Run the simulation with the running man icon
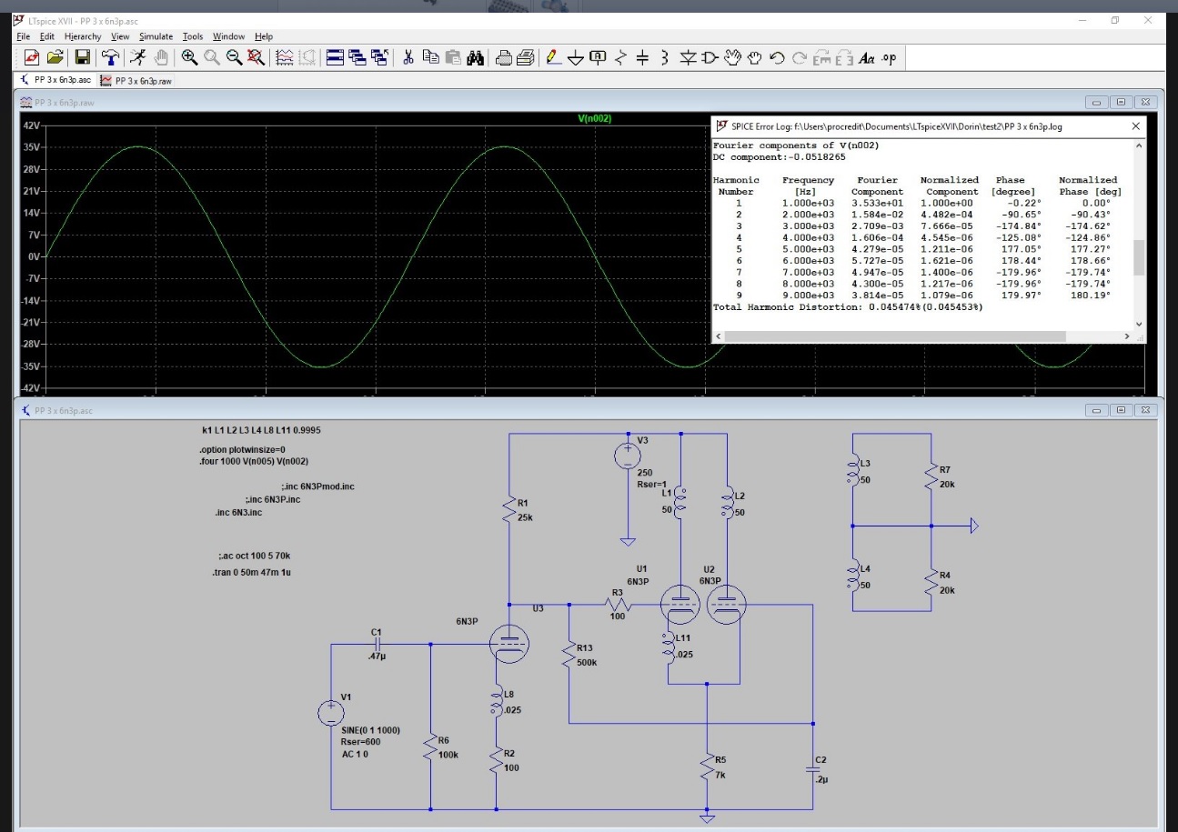Viewport: 1178px width, 832px height. (139, 58)
